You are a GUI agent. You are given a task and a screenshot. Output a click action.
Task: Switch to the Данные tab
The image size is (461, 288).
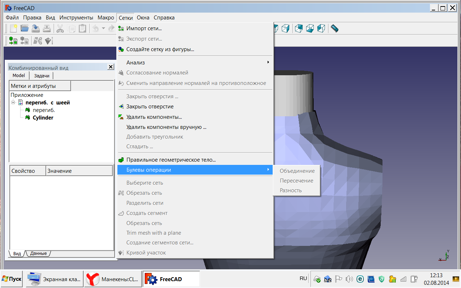(38, 253)
